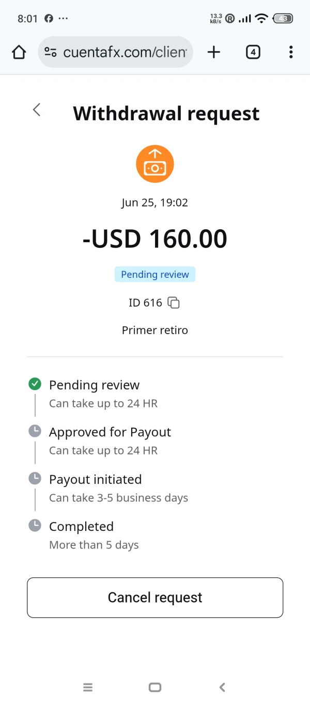
Task: Tap the back arrow beside Withdrawal request
Action: coord(37,109)
